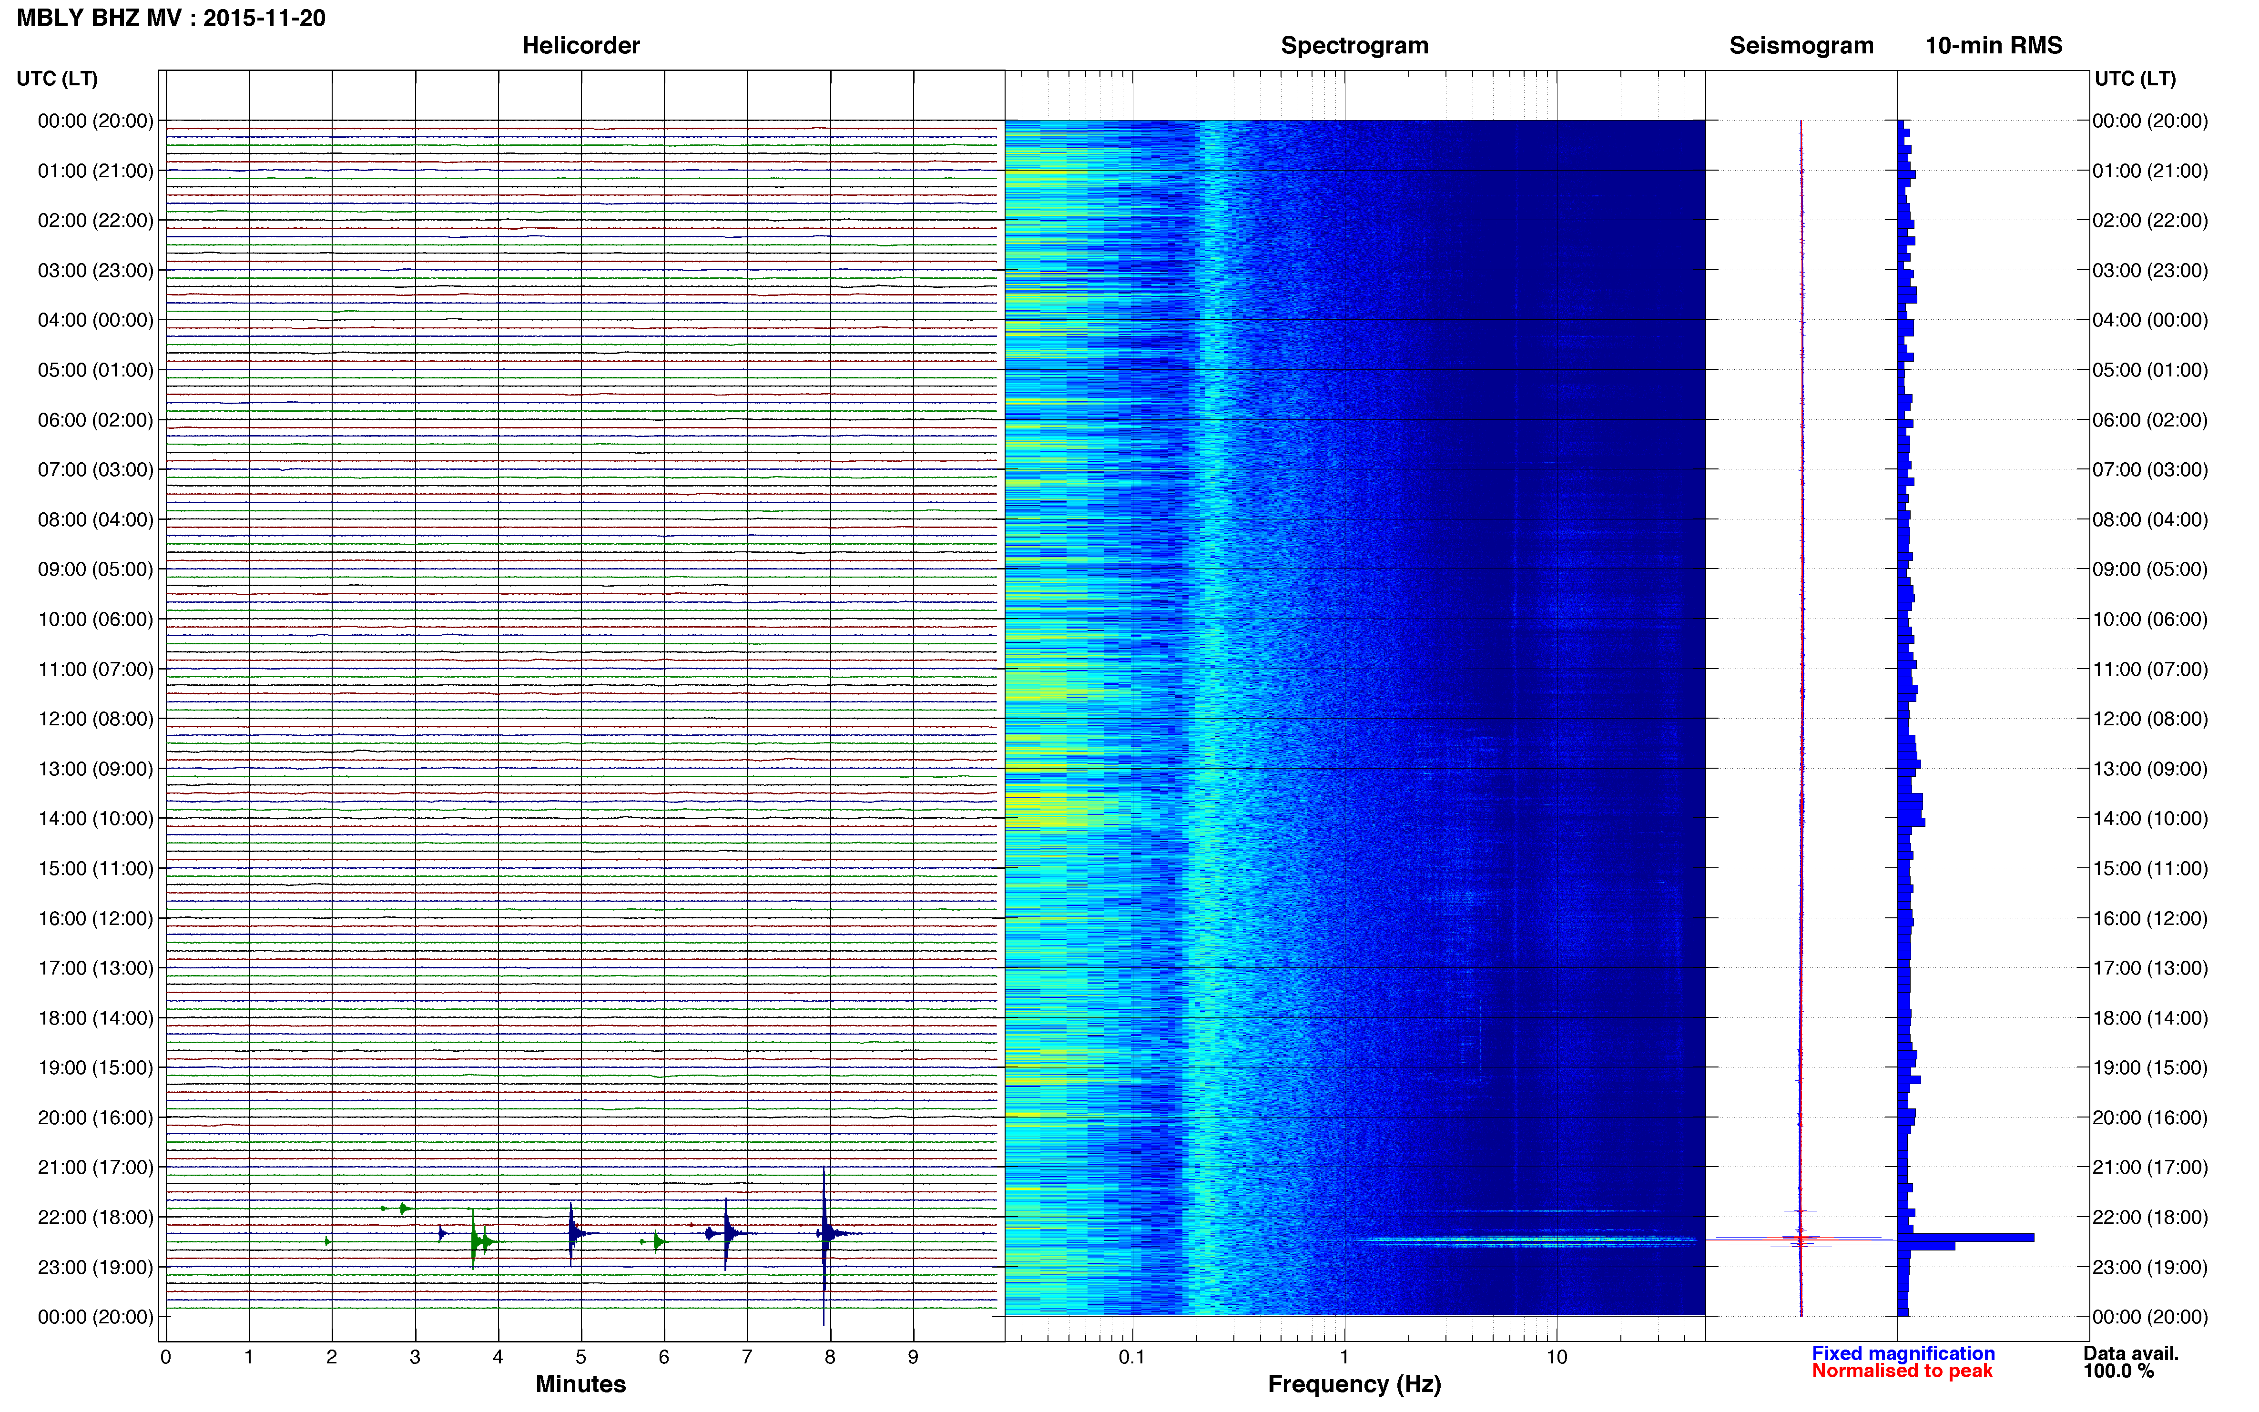
Task: Click the right '11:00 (07:00)' time label
Action: (2150, 669)
